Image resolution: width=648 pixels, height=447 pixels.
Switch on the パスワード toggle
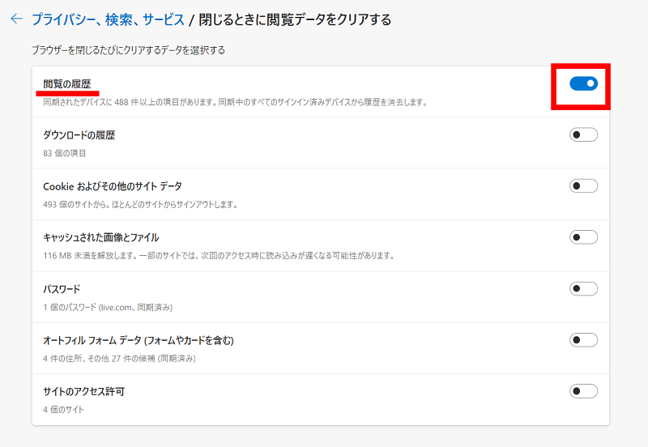(583, 288)
